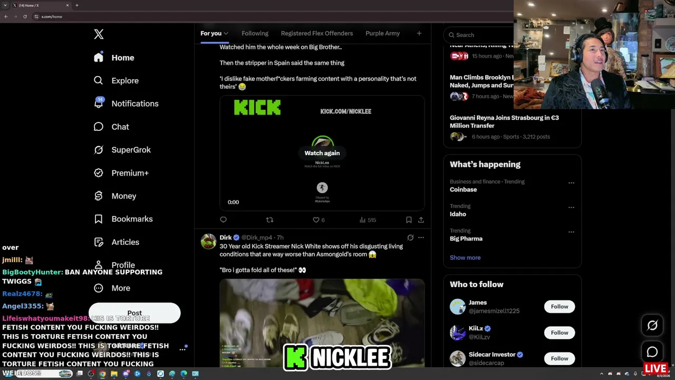675x380 pixels.
Task: Click the More circle icon
Action: click(x=99, y=288)
